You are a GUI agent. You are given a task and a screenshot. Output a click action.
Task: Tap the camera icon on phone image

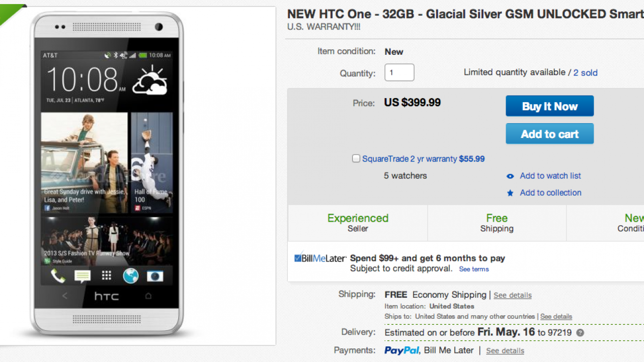[154, 276]
